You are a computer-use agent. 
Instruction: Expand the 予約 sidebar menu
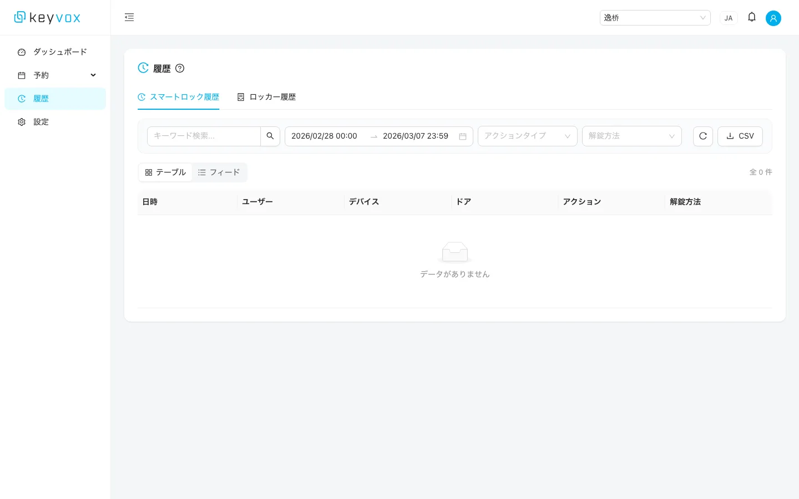click(x=55, y=75)
